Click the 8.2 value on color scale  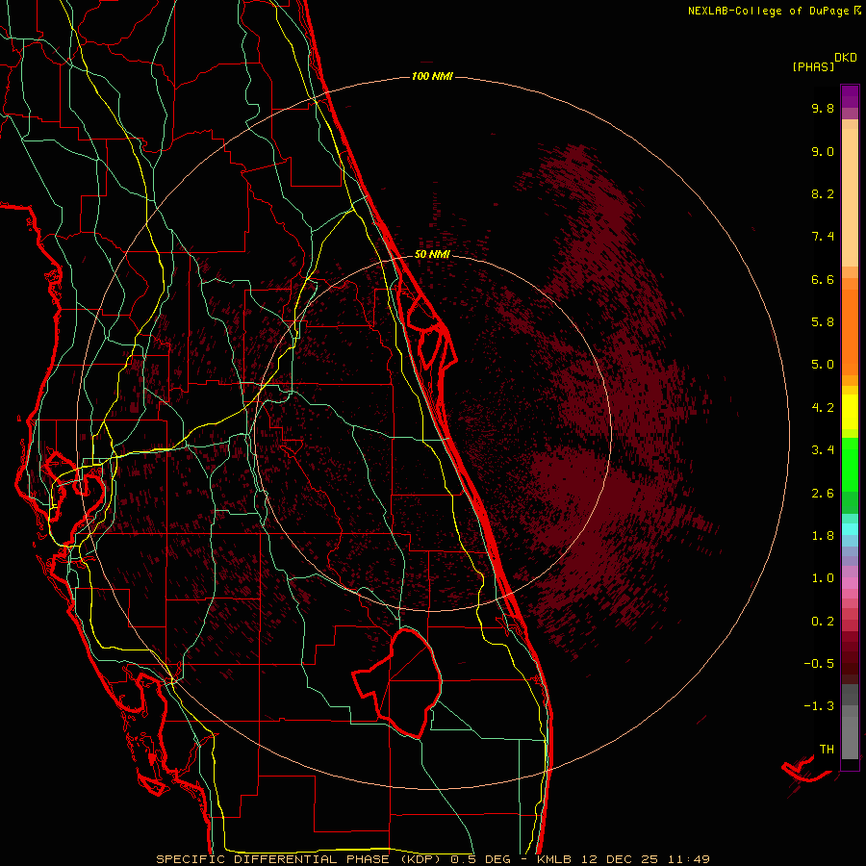coord(823,193)
